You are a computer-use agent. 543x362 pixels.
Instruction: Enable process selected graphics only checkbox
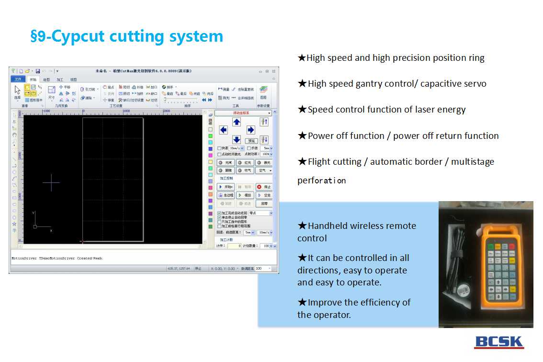[x=219, y=221]
